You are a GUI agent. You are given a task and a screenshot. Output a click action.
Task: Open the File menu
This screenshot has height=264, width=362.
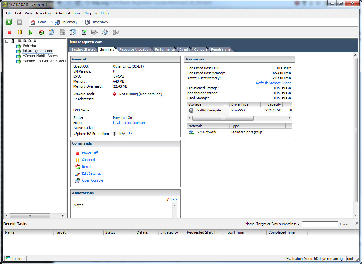tap(8, 13)
